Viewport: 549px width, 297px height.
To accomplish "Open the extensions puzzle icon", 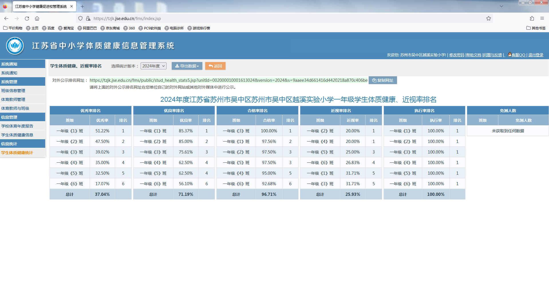I will 532,18.
